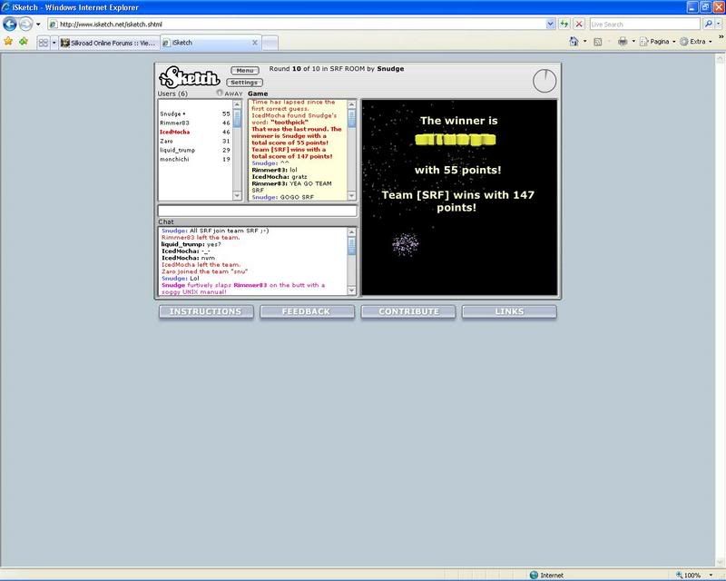
Task: Click the 100% zoom level control
Action: point(689,575)
